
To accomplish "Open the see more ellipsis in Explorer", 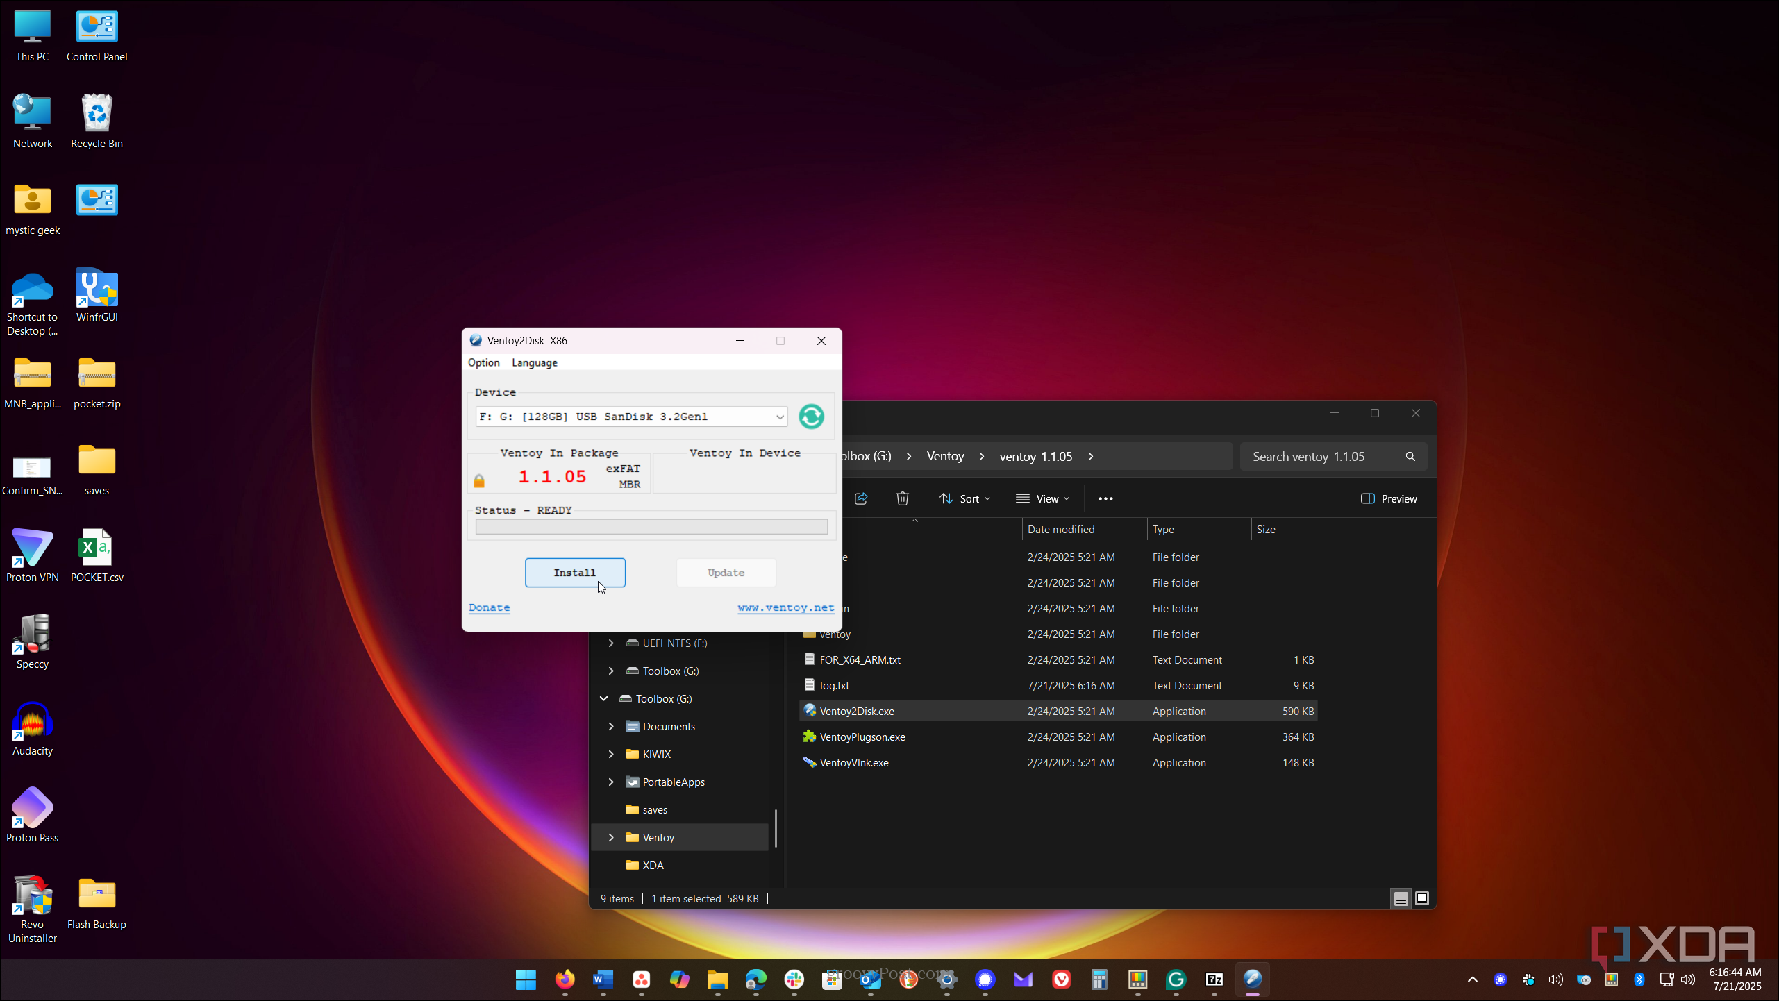I will pos(1105,498).
